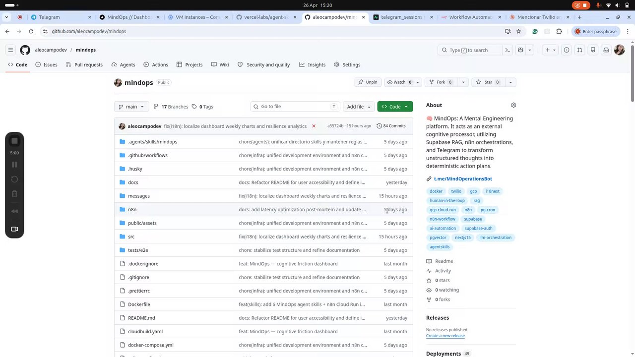Edit repository details with About gear icon
Screen dimensions: 635x357
[x=513, y=105]
